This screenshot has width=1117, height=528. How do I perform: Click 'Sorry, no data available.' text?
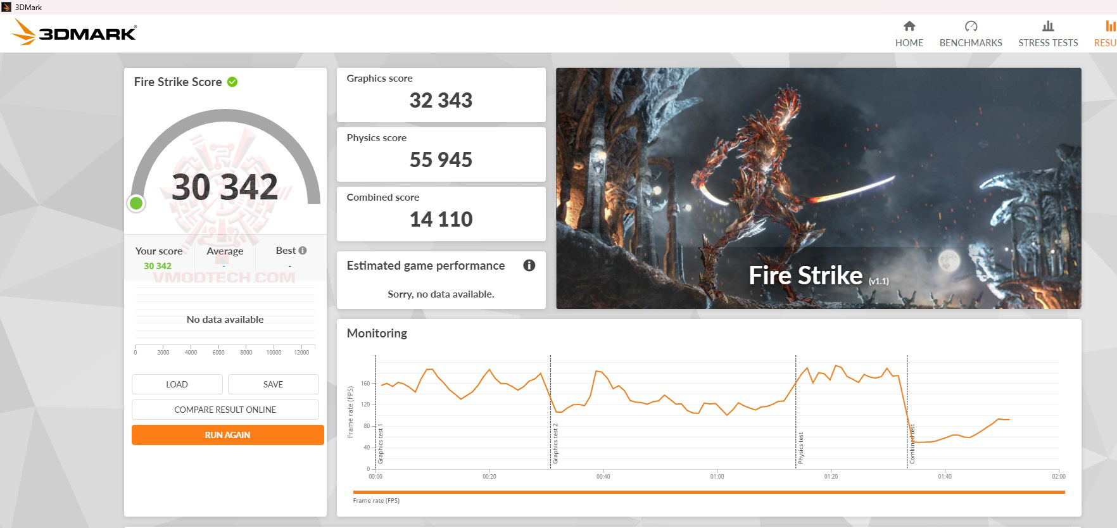tap(441, 294)
